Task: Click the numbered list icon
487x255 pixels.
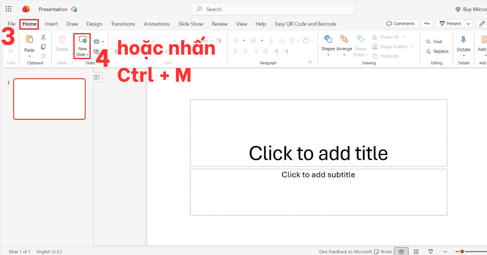Action: pos(254,40)
